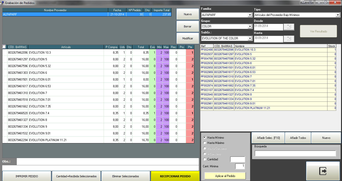
Task: Click the Importe Total column header
Action: (x=161, y=10)
